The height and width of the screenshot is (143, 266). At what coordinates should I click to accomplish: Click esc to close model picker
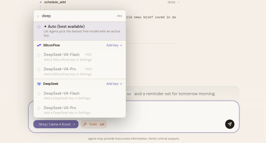120,16
